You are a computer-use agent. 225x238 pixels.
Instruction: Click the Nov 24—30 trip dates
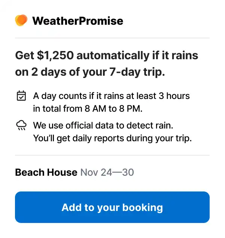pos(107,172)
